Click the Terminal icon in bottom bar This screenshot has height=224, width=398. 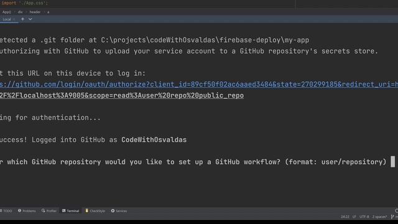click(63, 211)
